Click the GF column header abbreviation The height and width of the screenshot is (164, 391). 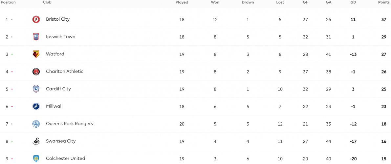(x=305, y=2)
